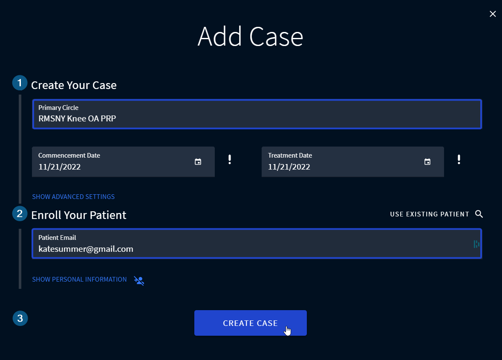Click the Add Case title

click(x=250, y=37)
